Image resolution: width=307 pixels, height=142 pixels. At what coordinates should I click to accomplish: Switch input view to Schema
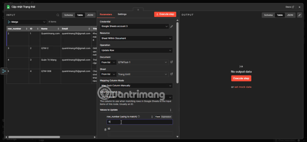click(x=68, y=15)
